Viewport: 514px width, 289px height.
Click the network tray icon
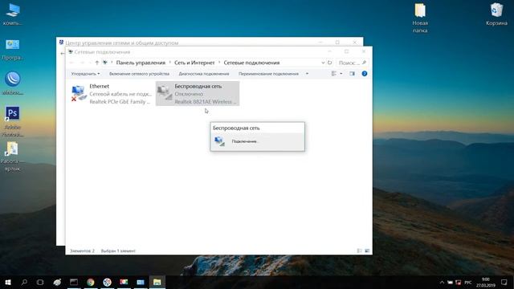point(459,283)
